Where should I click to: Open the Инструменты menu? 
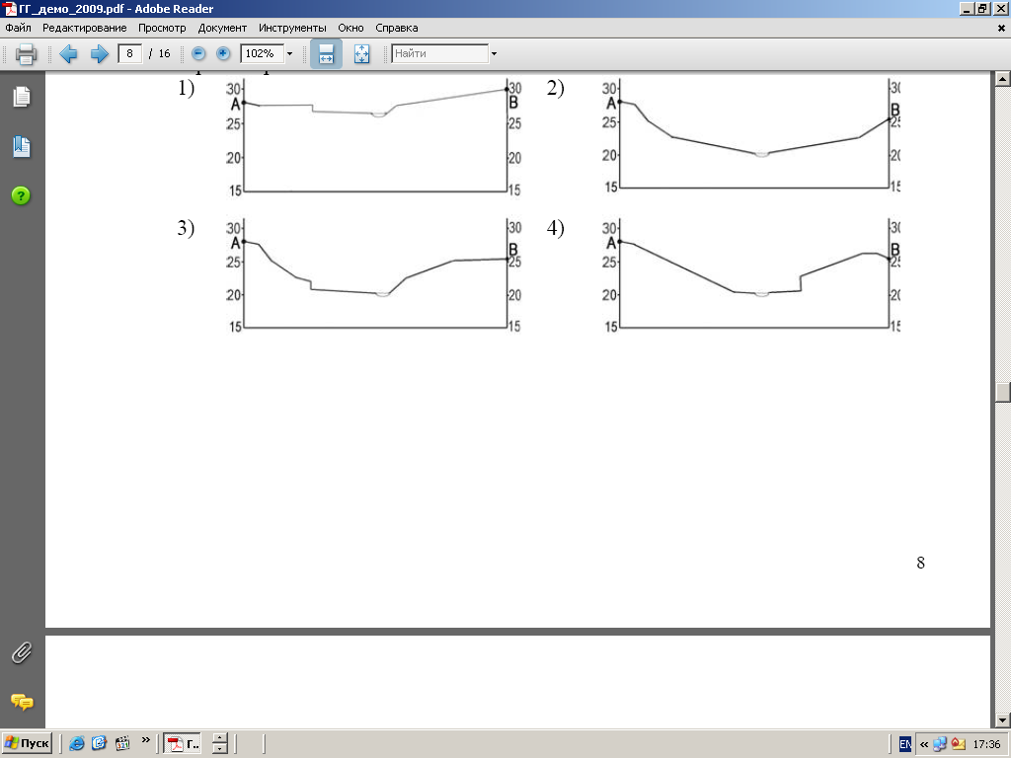(x=292, y=28)
